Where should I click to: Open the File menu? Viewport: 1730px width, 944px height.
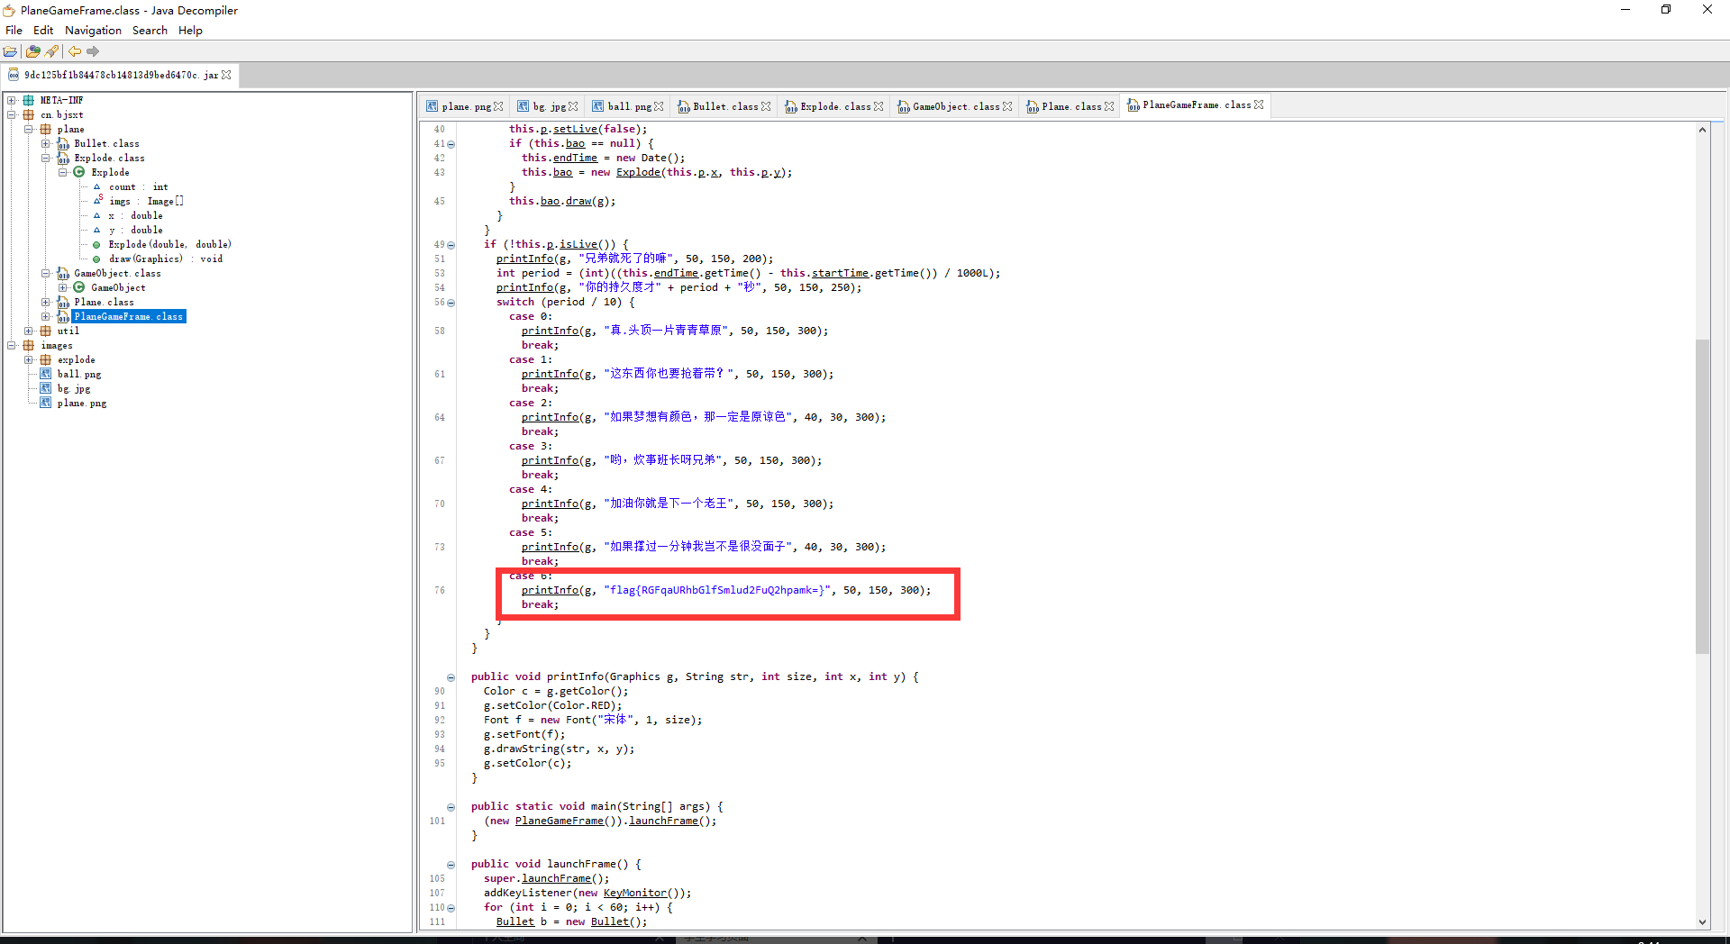[x=14, y=30]
